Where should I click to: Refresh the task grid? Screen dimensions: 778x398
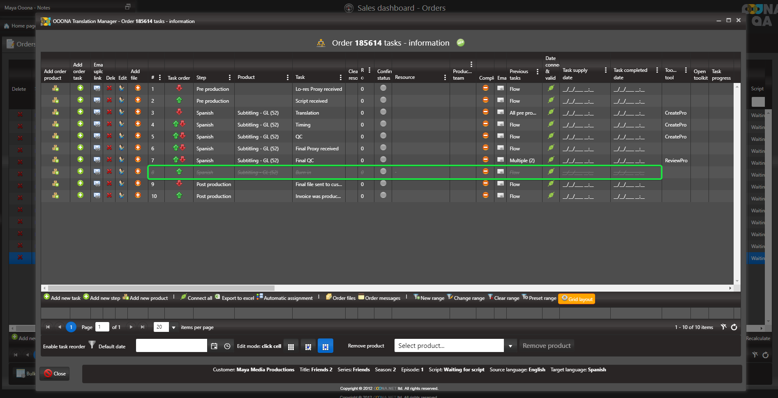734,327
